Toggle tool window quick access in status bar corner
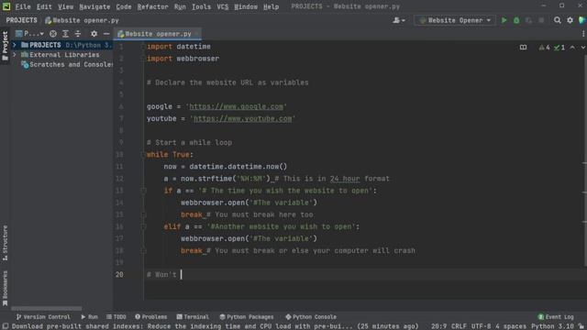The image size is (587, 330). [5, 326]
